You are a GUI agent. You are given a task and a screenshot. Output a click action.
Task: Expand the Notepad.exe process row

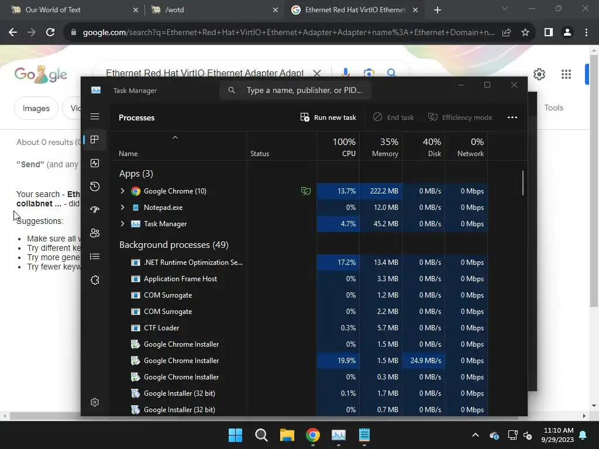coord(122,208)
